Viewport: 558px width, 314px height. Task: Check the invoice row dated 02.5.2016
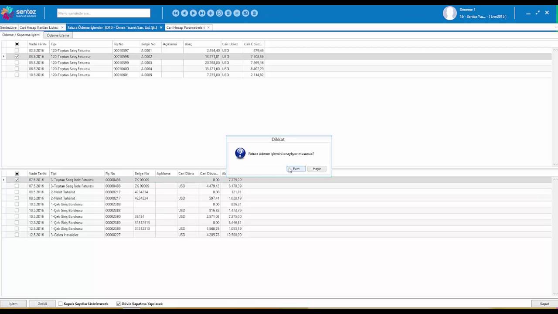pos(17,50)
